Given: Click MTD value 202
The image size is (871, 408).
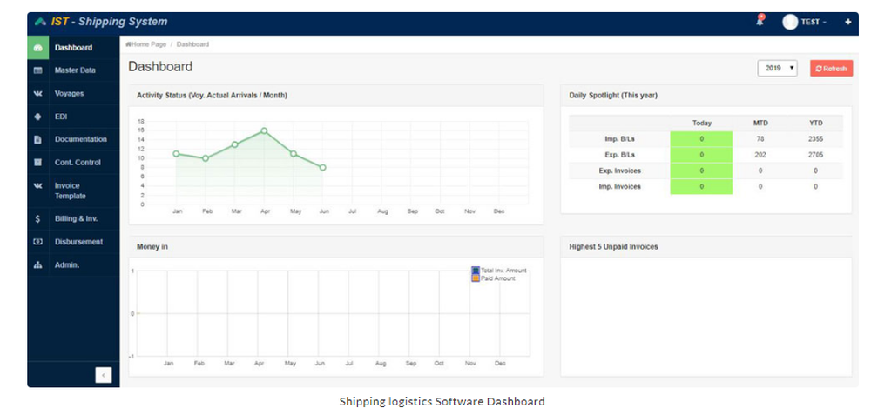Looking at the screenshot, I should [760, 155].
